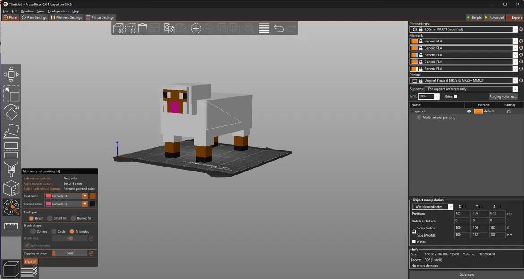Open the Cut tool
The image size is (524, 279).
10,151
